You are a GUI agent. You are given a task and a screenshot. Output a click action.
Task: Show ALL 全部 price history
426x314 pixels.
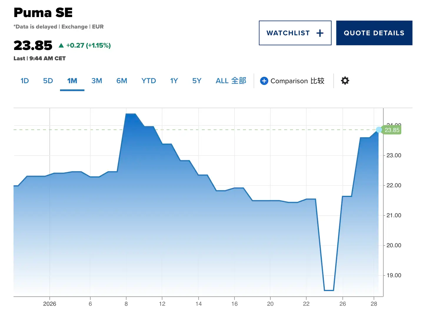tap(231, 81)
